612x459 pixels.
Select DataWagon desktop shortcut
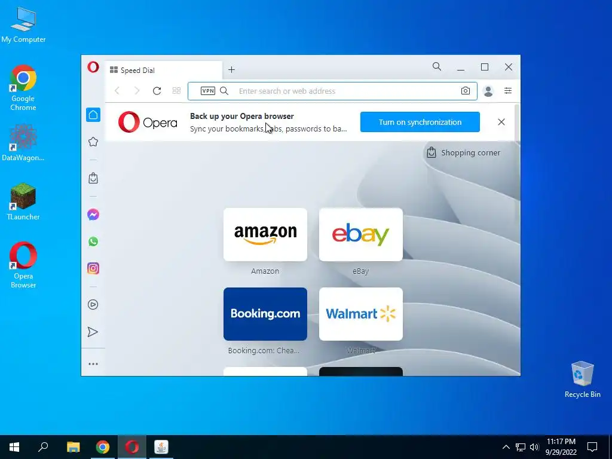23,142
